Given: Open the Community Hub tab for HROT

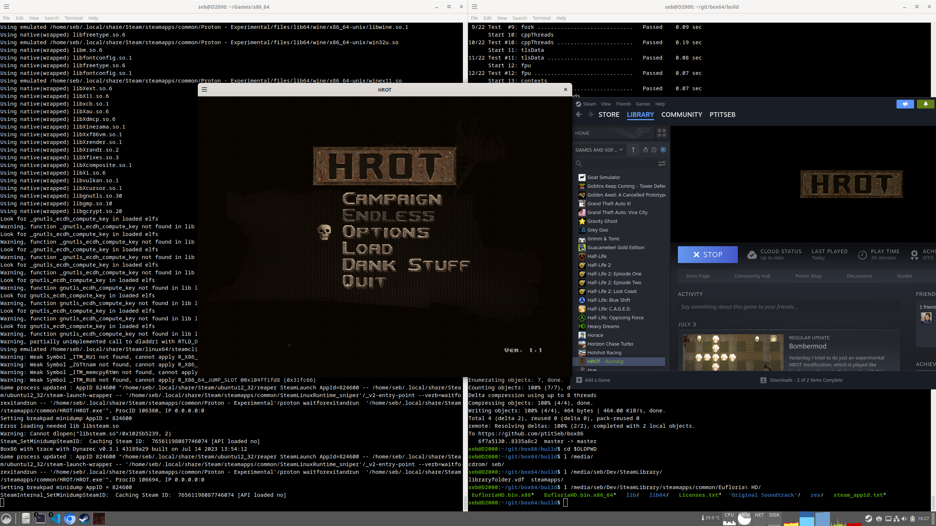Looking at the screenshot, I should point(752,276).
